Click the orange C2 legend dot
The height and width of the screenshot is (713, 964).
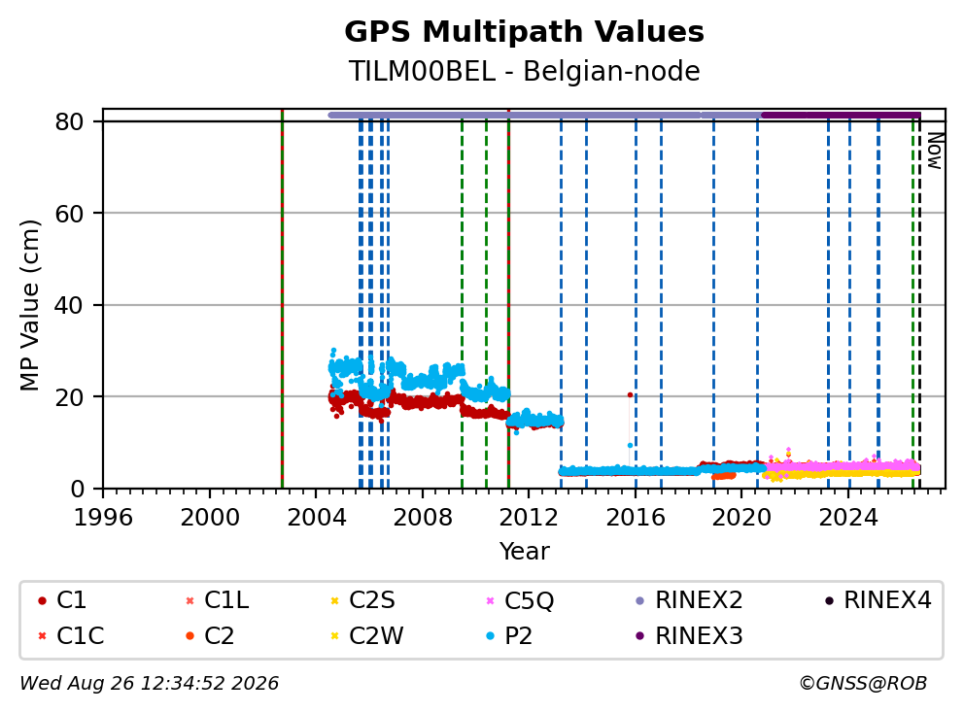coord(189,636)
